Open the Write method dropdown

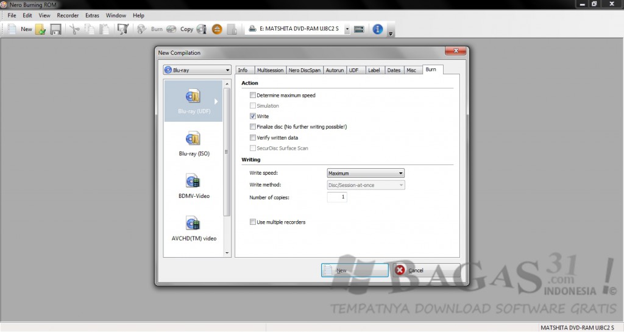[366, 185]
